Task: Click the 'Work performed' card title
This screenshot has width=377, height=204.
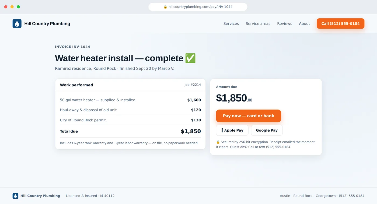Action: point(76,85)
